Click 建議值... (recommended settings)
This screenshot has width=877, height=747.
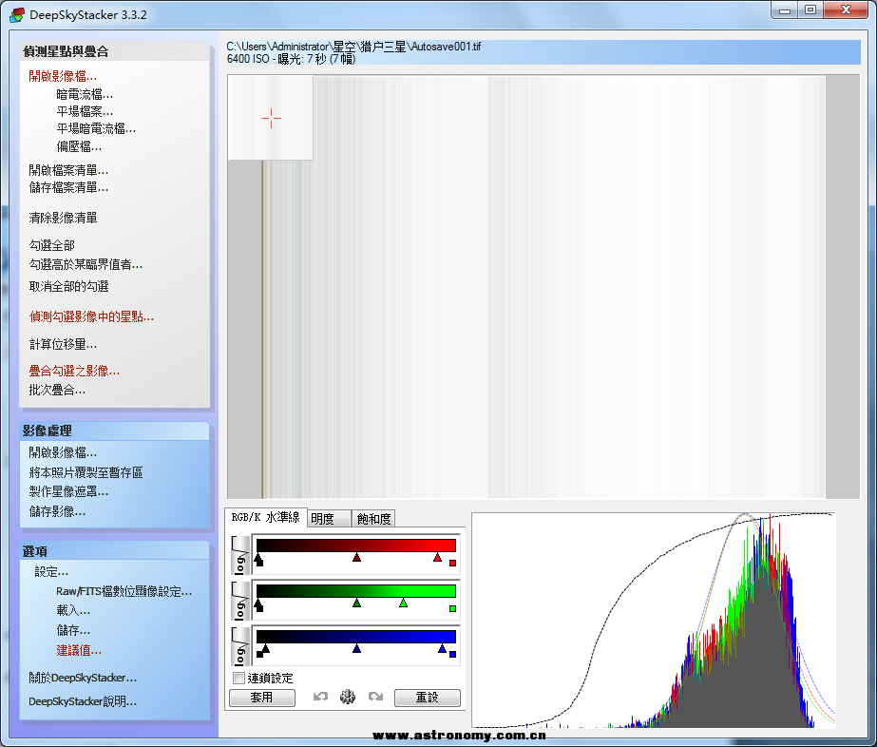tap(79, 651)
